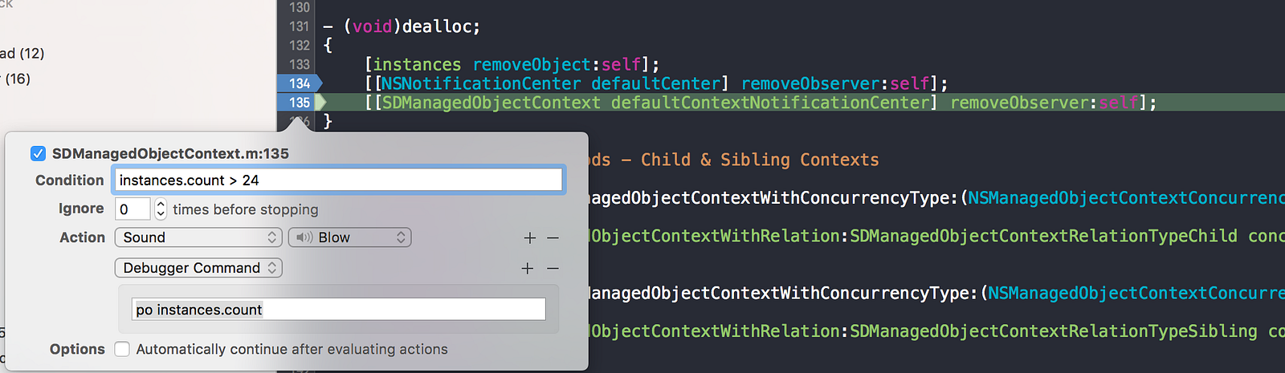Remove the Sound action row
The width and height of the screenshot is (1285, 373).
point(553,238)
